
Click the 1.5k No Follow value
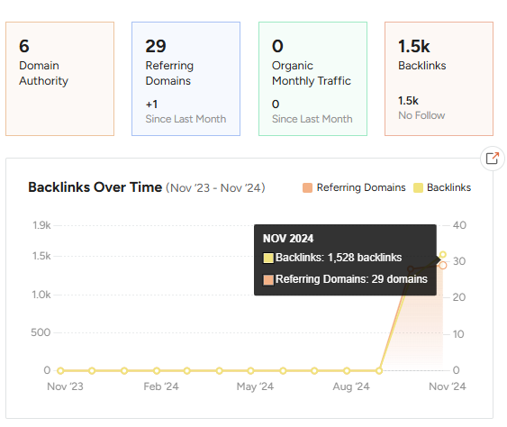(x=408, y=101)
